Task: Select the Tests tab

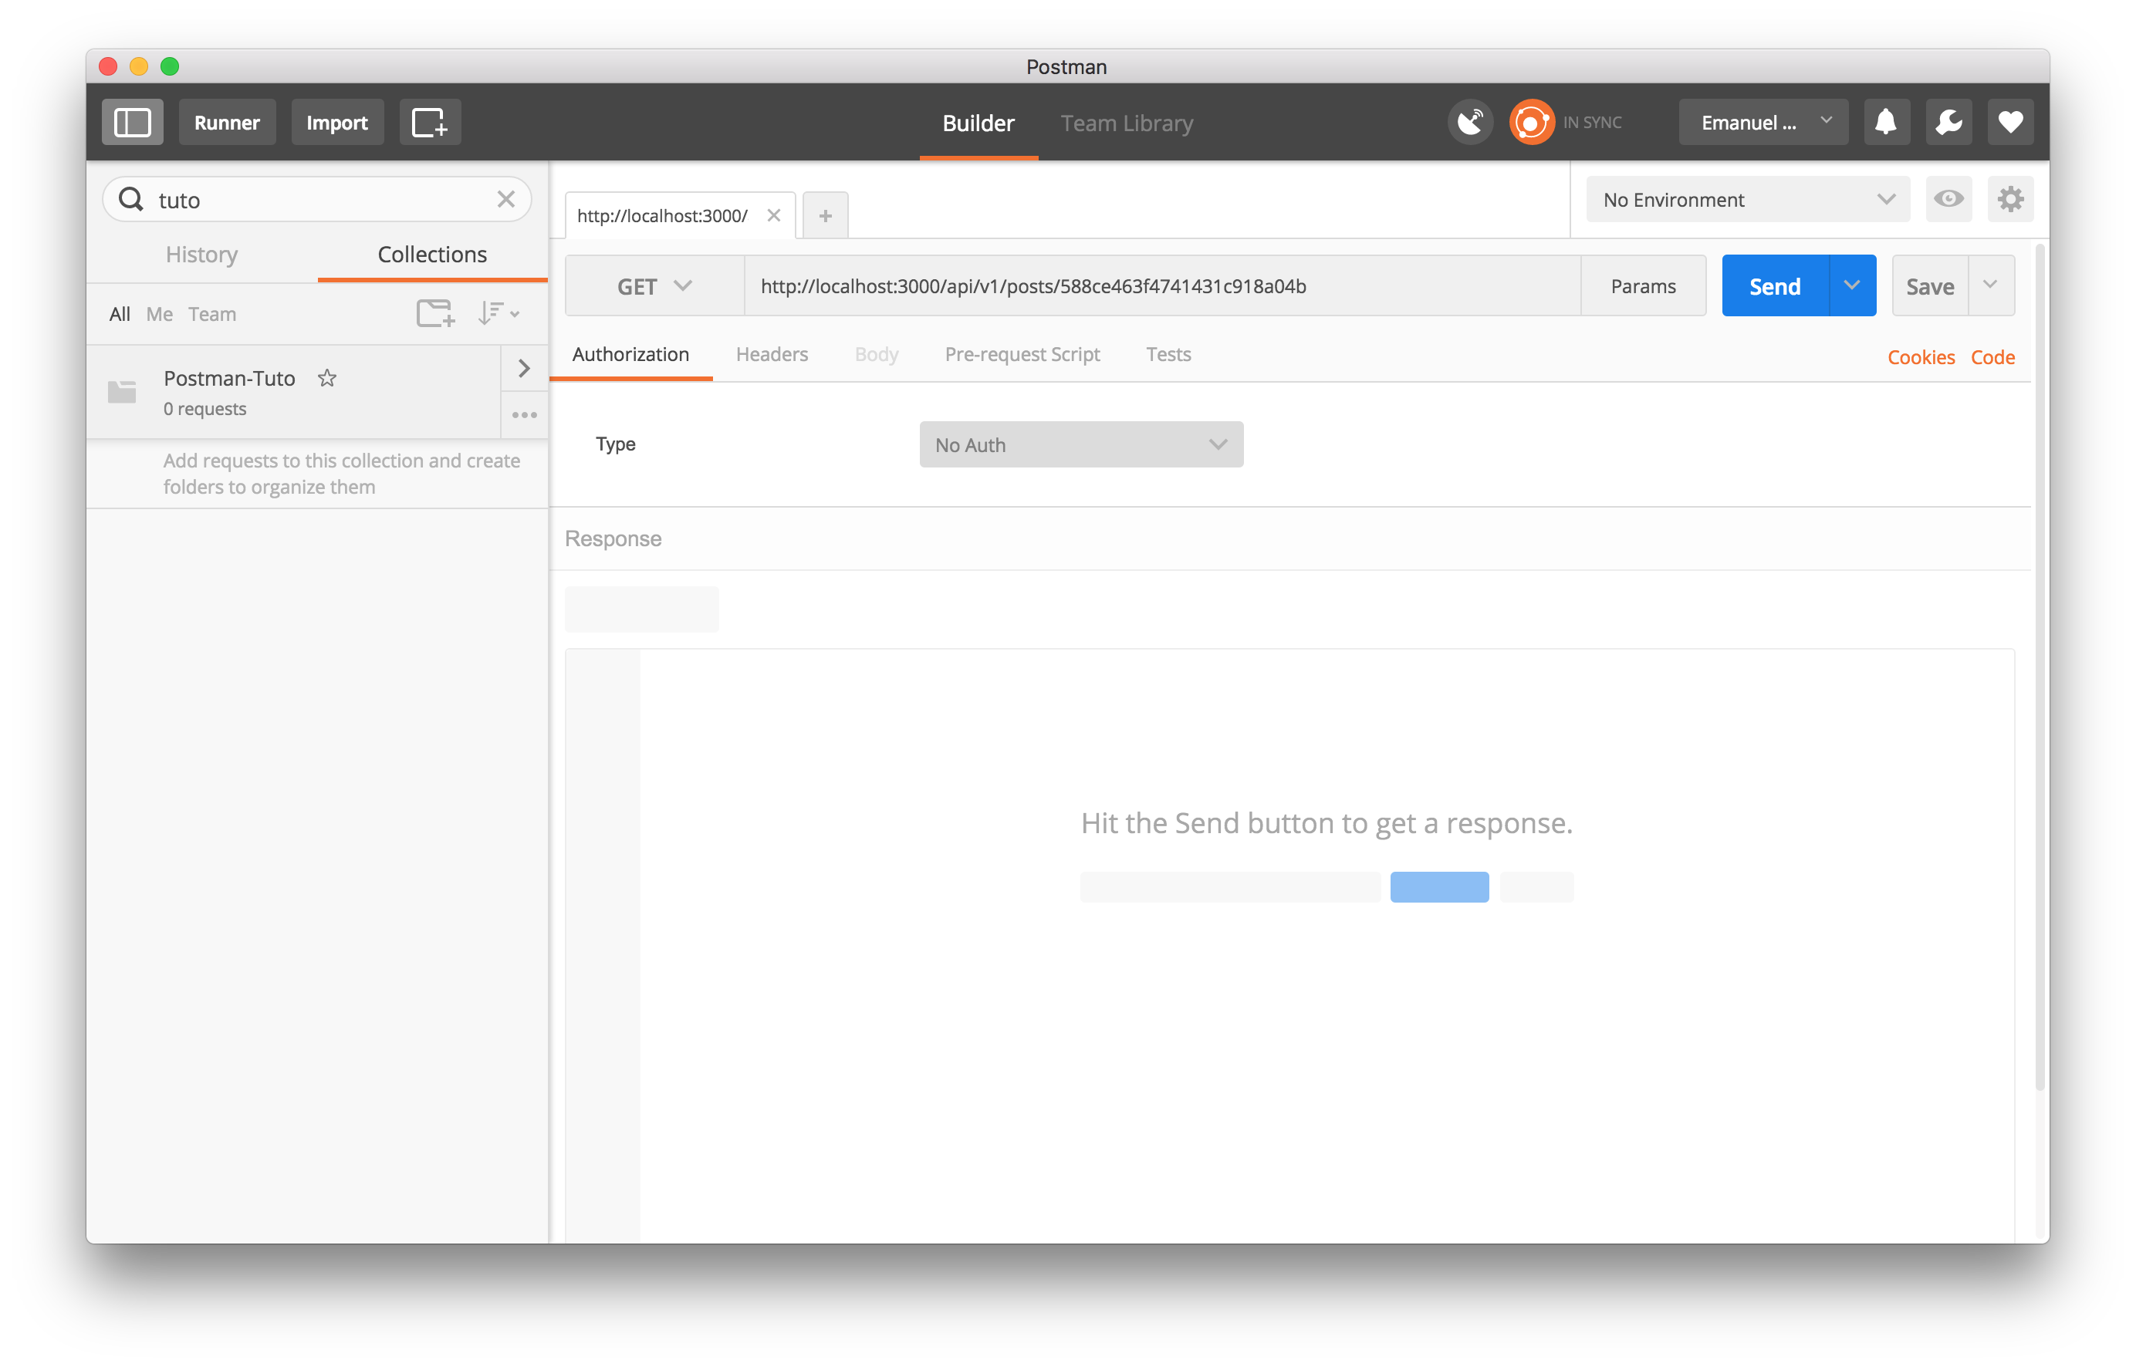Action: click(x=1168, y=354)
